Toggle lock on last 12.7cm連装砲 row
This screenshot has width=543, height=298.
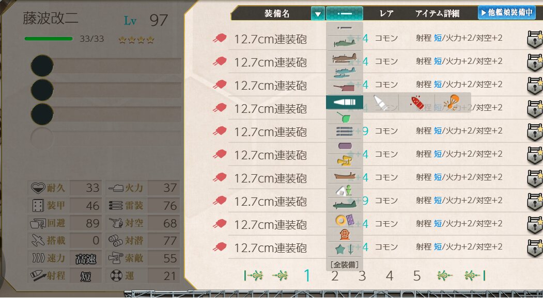[535, 247]
